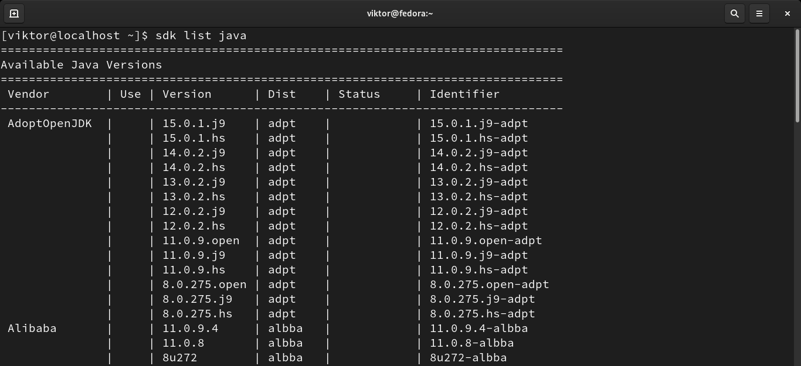Select the AdoptOpenJDK vendor name
This screenshot has width=801, height=366.
[50, 124]
